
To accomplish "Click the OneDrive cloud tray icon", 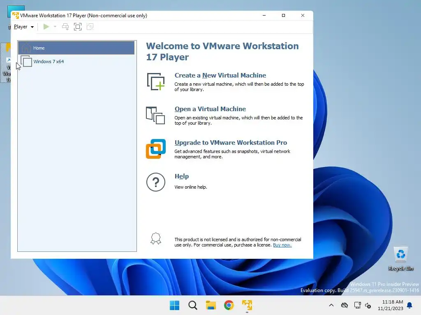I will [x=345, y=305].
